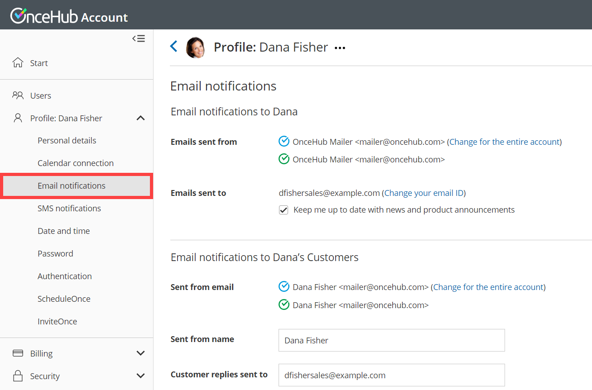Viewport: 592px width, 390px height.
Task: Expand the Billing section chevron
Action: point(140,353)
